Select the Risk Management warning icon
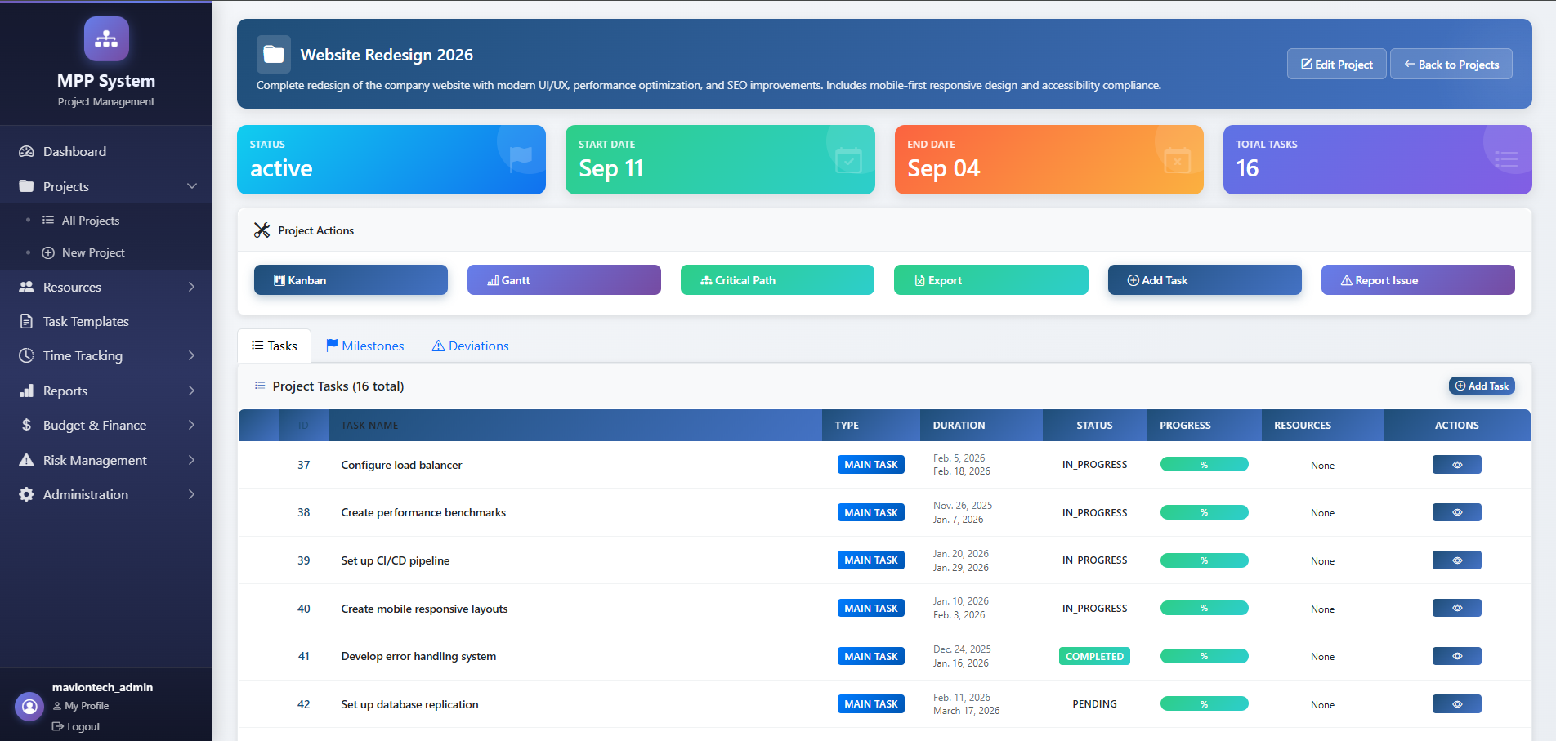The width and height of the screenshot is (1556, 741). (x=27, y=460)
